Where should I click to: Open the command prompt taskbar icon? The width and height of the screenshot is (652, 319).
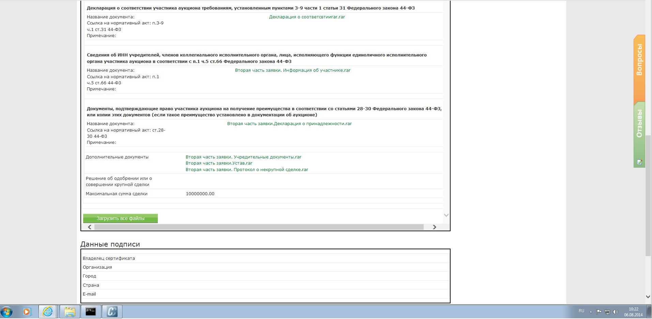[91, 312]
